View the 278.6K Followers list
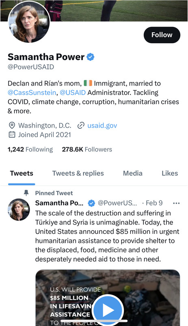The height and width of the screenshot is (326, 188). (x=87, y=149)
